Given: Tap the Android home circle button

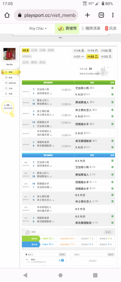Looking at the screenshot, I should 60,275.
